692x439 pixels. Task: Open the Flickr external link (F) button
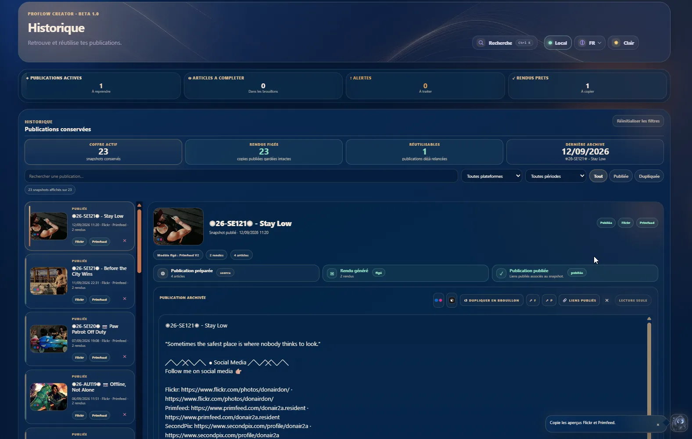coord(533,300)
